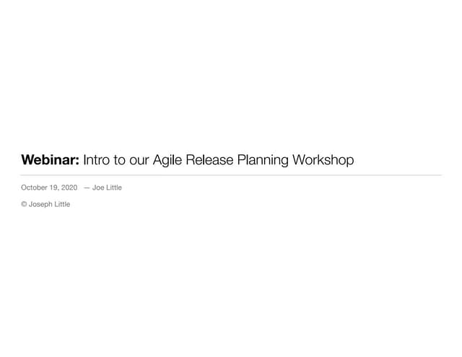Screen dimensions: 462x357
Task: Click the bold "Webinar:" heading label
Action: (50, 159)
